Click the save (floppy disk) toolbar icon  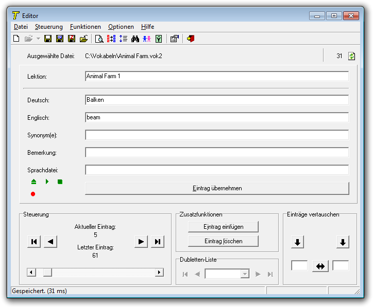point(48,39)
